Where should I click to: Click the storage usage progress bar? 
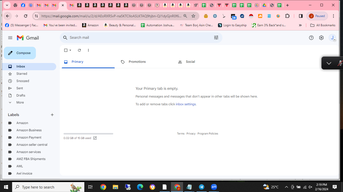point(88,134)
